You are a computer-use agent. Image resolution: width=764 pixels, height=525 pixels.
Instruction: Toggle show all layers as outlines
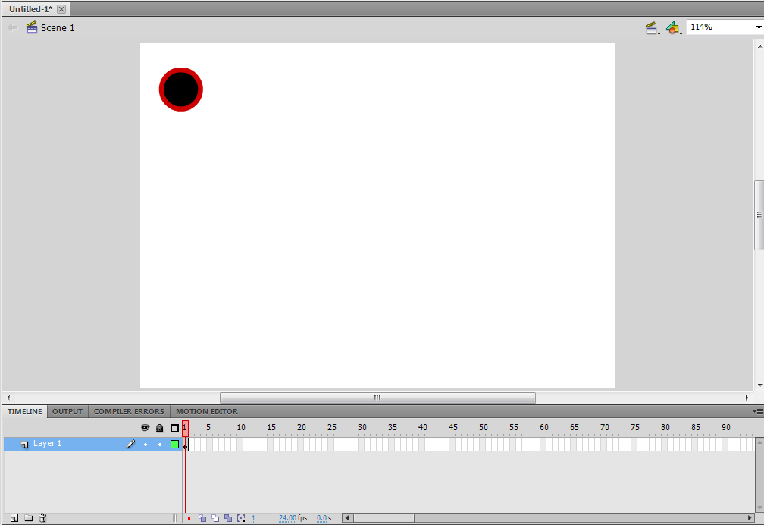coord(174,428)
